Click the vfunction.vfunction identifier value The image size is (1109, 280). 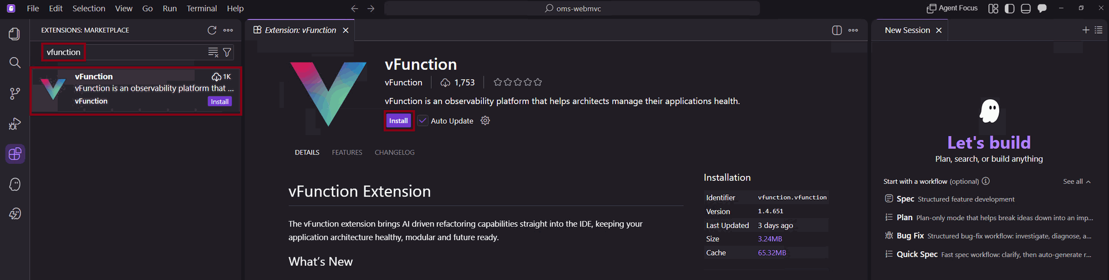[792, 198]
